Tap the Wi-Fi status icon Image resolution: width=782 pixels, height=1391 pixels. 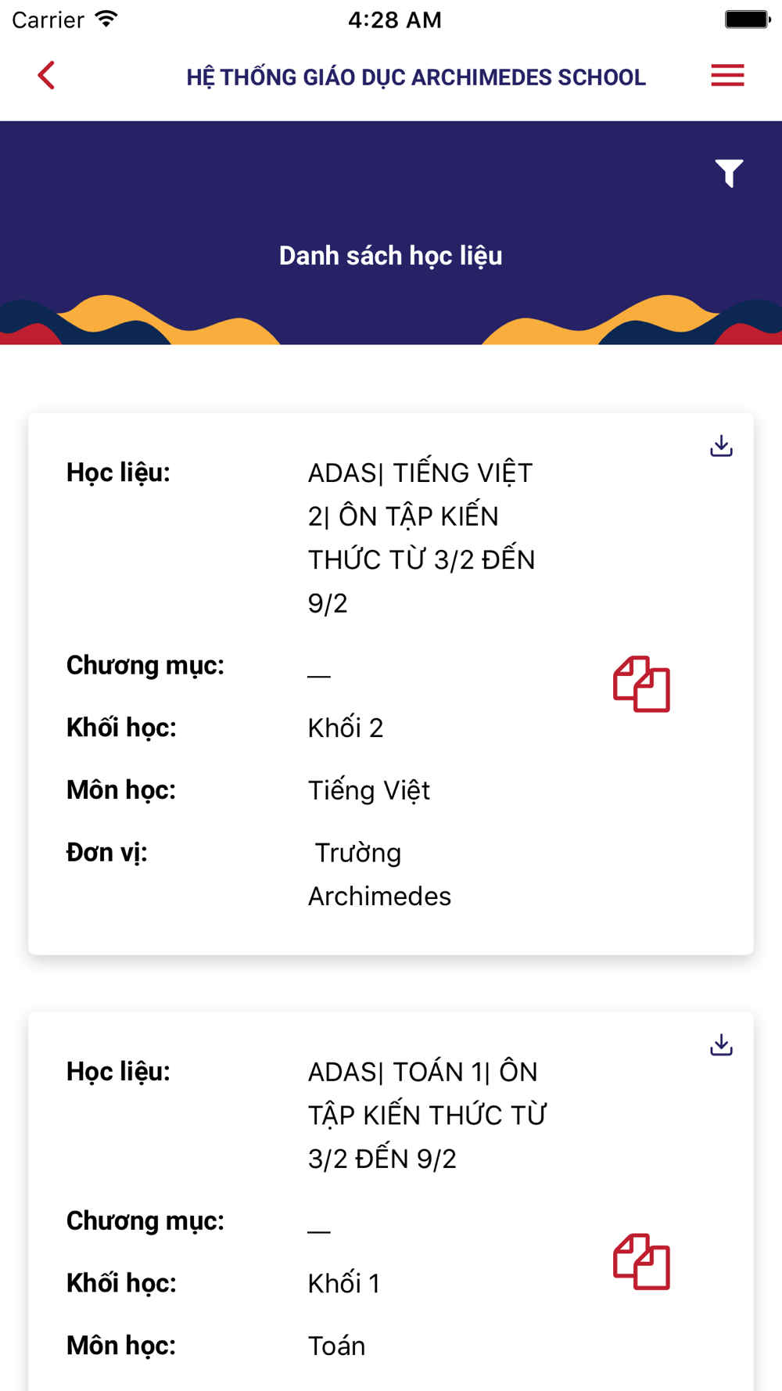[x=106, y=20]
